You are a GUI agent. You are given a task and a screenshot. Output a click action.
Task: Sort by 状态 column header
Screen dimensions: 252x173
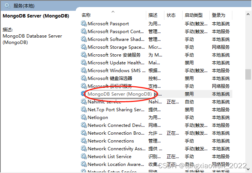pyautogui.click(x=171, y=15)
